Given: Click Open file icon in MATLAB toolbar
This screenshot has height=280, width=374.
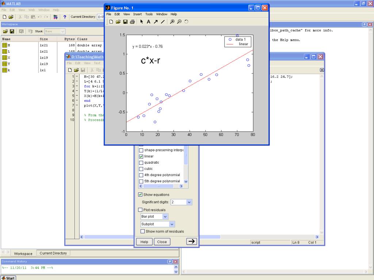Looking at the screenshot, I should point(11,17).
